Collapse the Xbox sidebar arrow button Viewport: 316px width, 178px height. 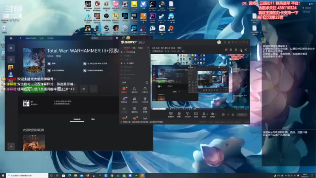[x=11, y=146]
